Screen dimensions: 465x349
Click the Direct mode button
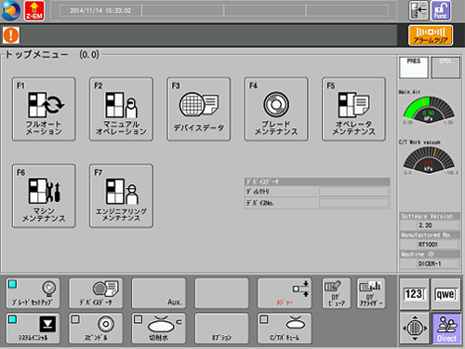pos(446,329)
